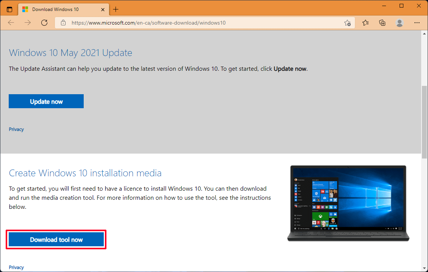Screen dimensions: 428x272
Task: Open the tab actions menu
Action: (9, 9)
